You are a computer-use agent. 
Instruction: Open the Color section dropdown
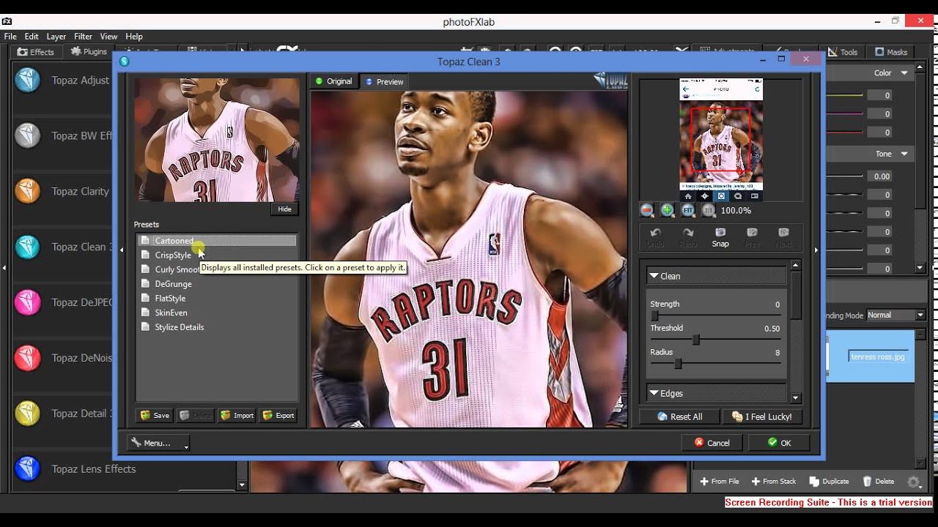(x=904, y=73)
